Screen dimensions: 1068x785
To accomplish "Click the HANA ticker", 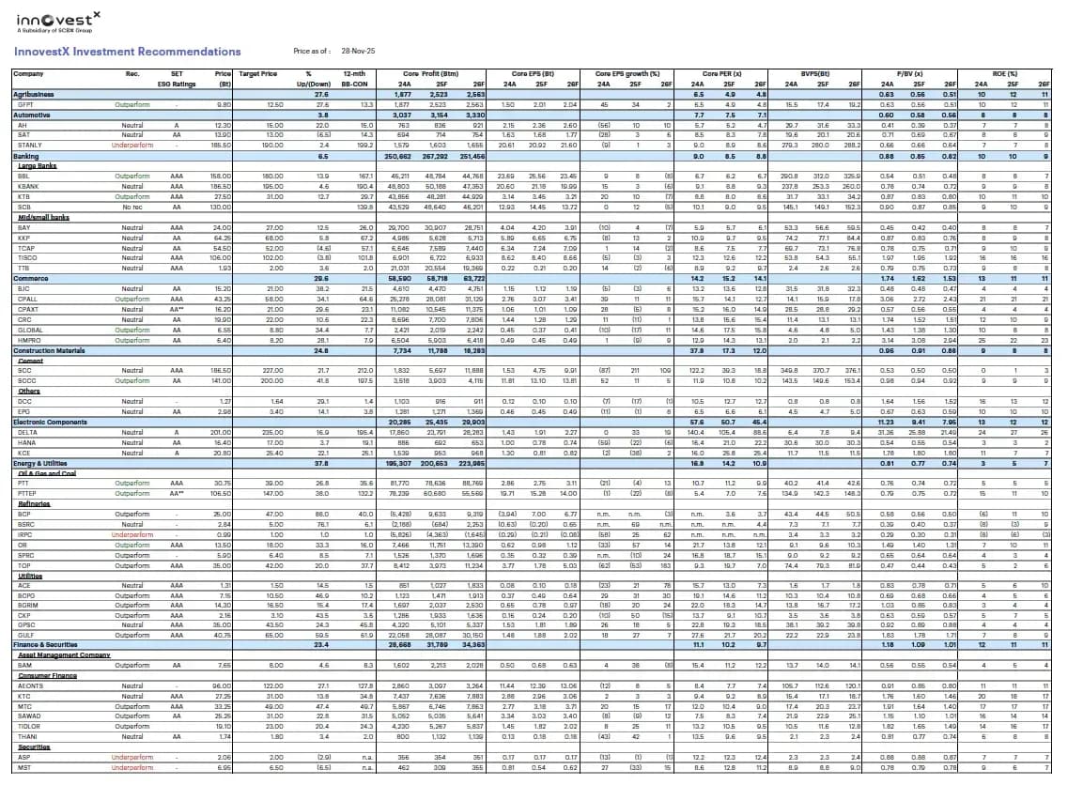I will tap(26, 442).
